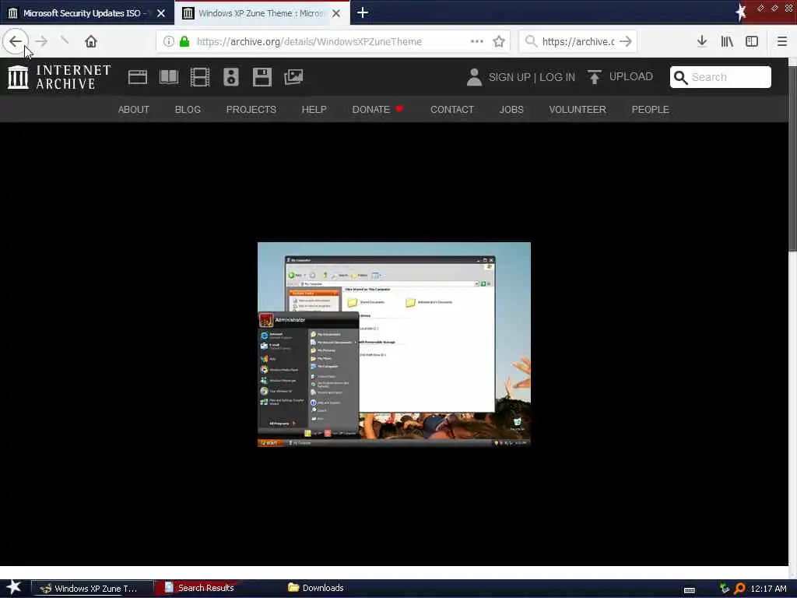The image size is (797, 598).
Task: Click the LOG IN link
Action: (x=557, y=77)
